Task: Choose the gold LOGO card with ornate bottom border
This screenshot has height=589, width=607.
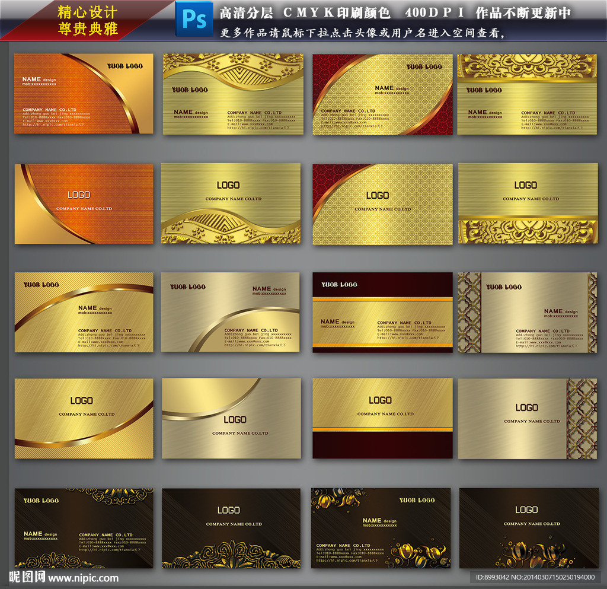Action: 527,203
